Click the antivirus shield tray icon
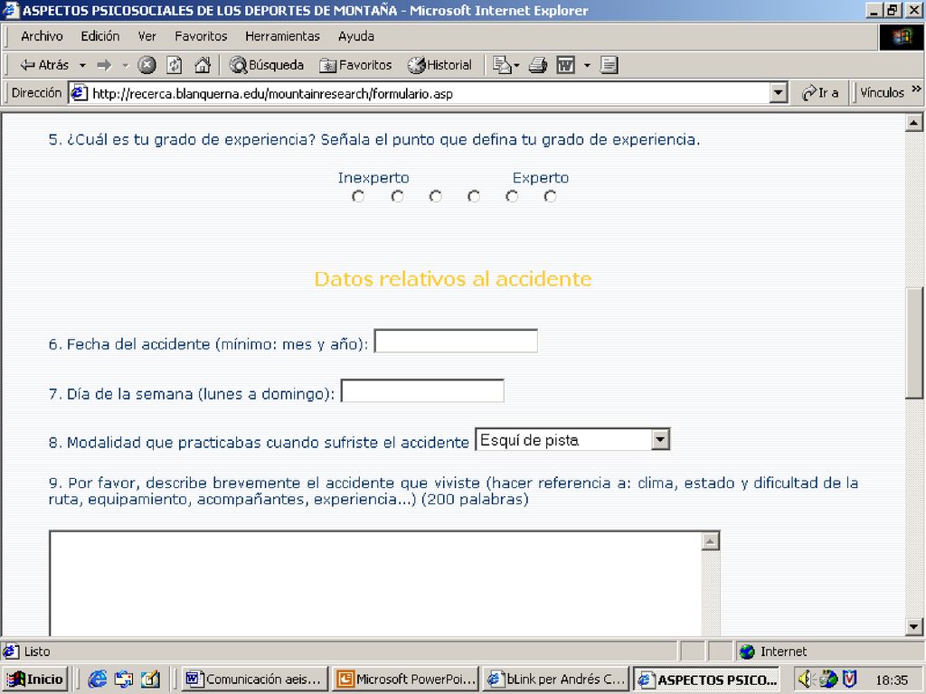This screenshot has width=926, height=694. (x=849, y=680)
